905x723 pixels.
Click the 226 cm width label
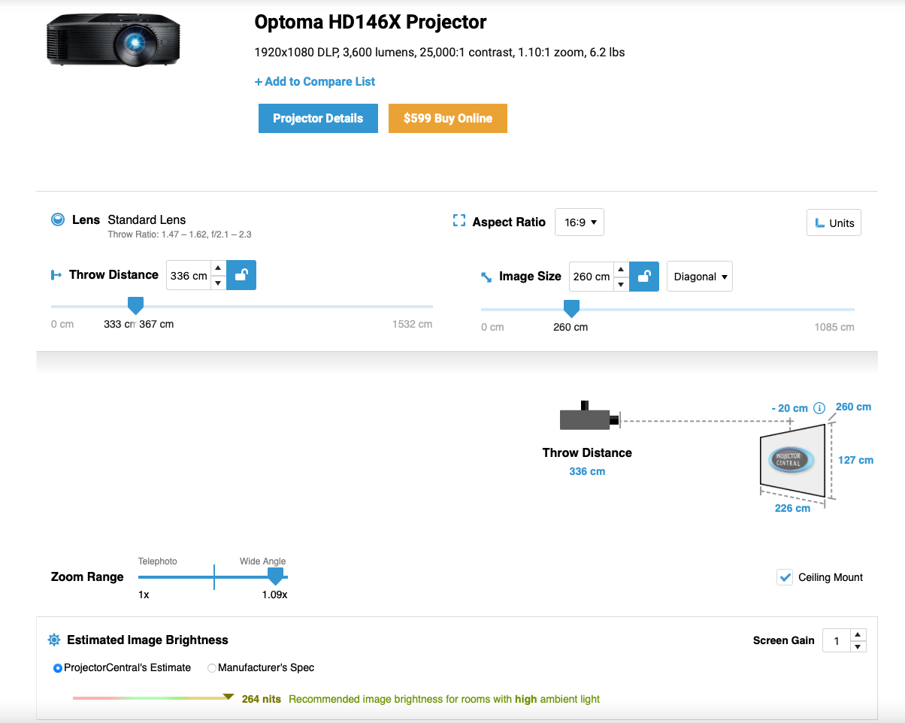coord(792,508)
